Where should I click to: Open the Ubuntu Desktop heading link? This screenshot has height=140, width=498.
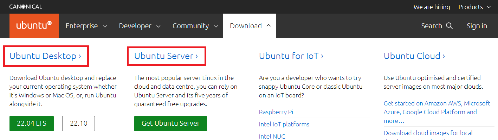(x=45, y=56)
